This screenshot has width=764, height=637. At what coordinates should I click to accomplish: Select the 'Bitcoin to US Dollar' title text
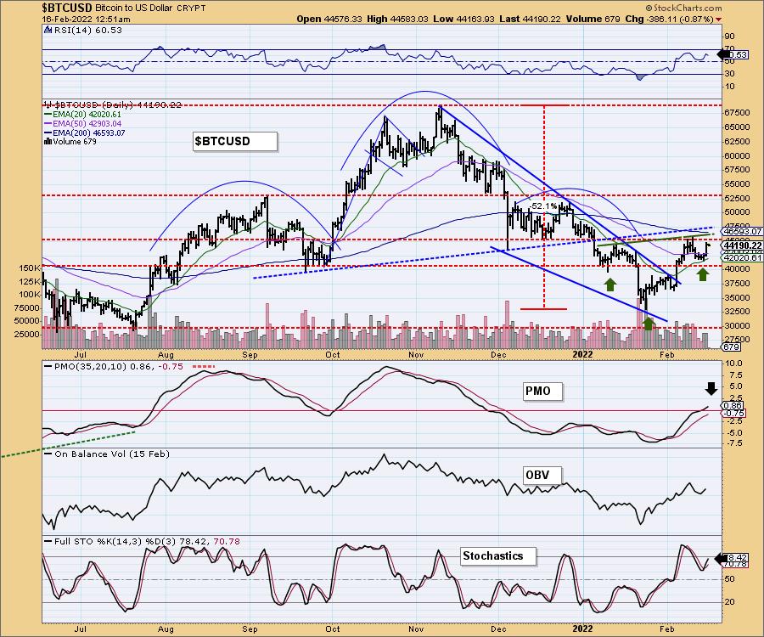click(x=133, y=8)
